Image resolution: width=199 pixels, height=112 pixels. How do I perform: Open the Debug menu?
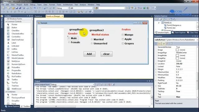click(33, 5)
